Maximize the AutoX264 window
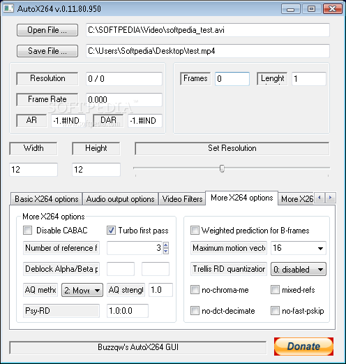 [311, 9]
